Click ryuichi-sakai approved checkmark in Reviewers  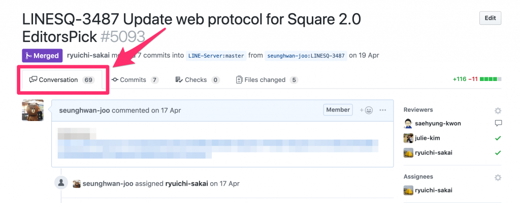pyautogui.click(x=498, y=153)
